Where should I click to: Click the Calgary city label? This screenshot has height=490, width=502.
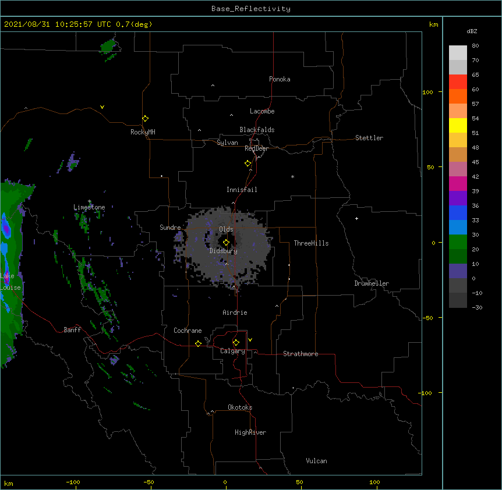pyautogui.click(x=233, y=351)
